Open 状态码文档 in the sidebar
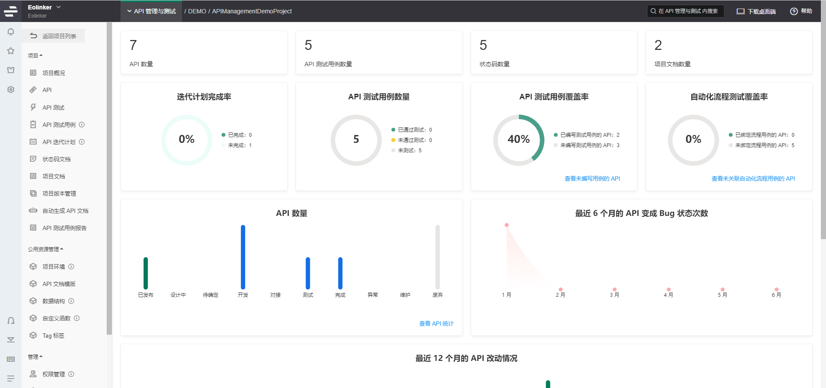Viewport: 826px width, 388px height. 56,159
